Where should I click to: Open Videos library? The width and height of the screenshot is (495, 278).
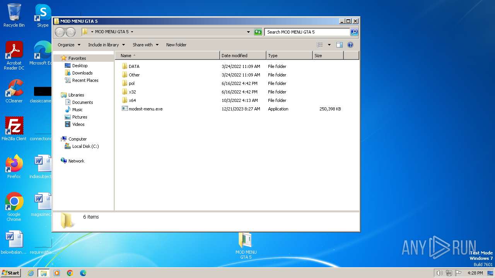coord(78,124)
